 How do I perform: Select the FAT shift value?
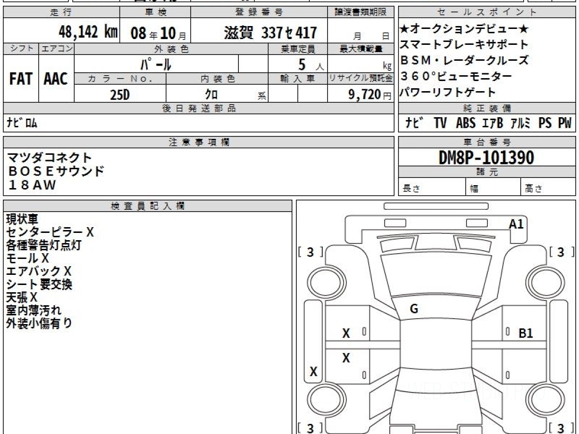point(21,79)
